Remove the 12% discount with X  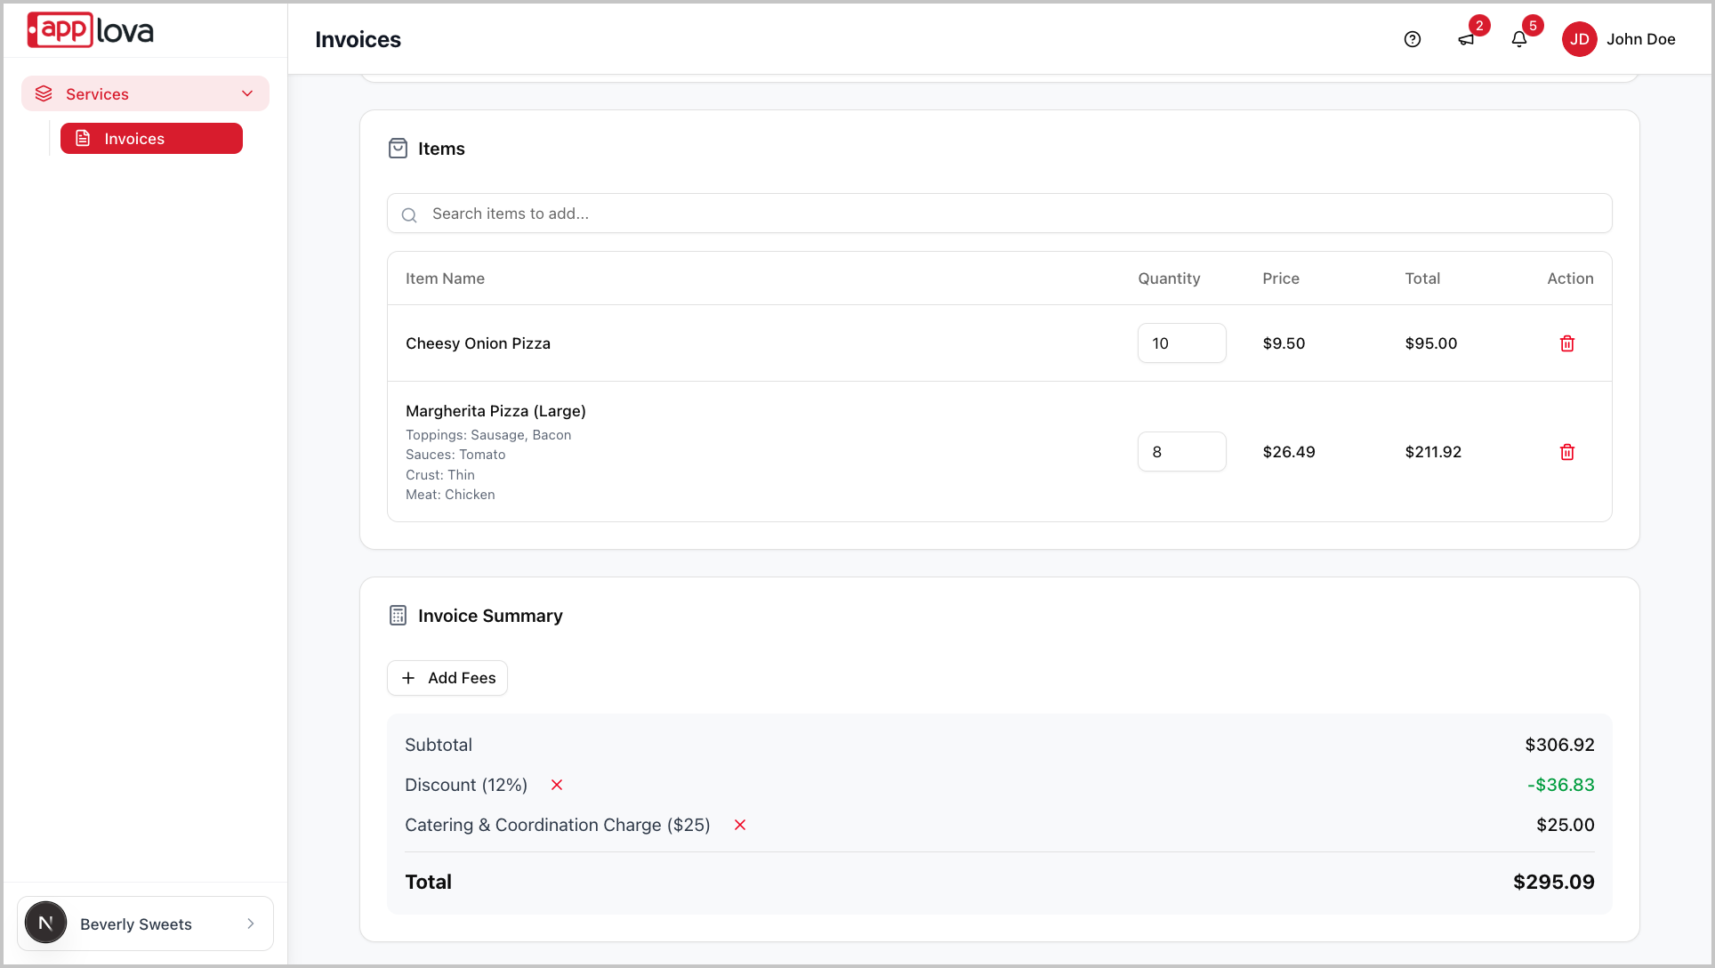click(557, 785)
